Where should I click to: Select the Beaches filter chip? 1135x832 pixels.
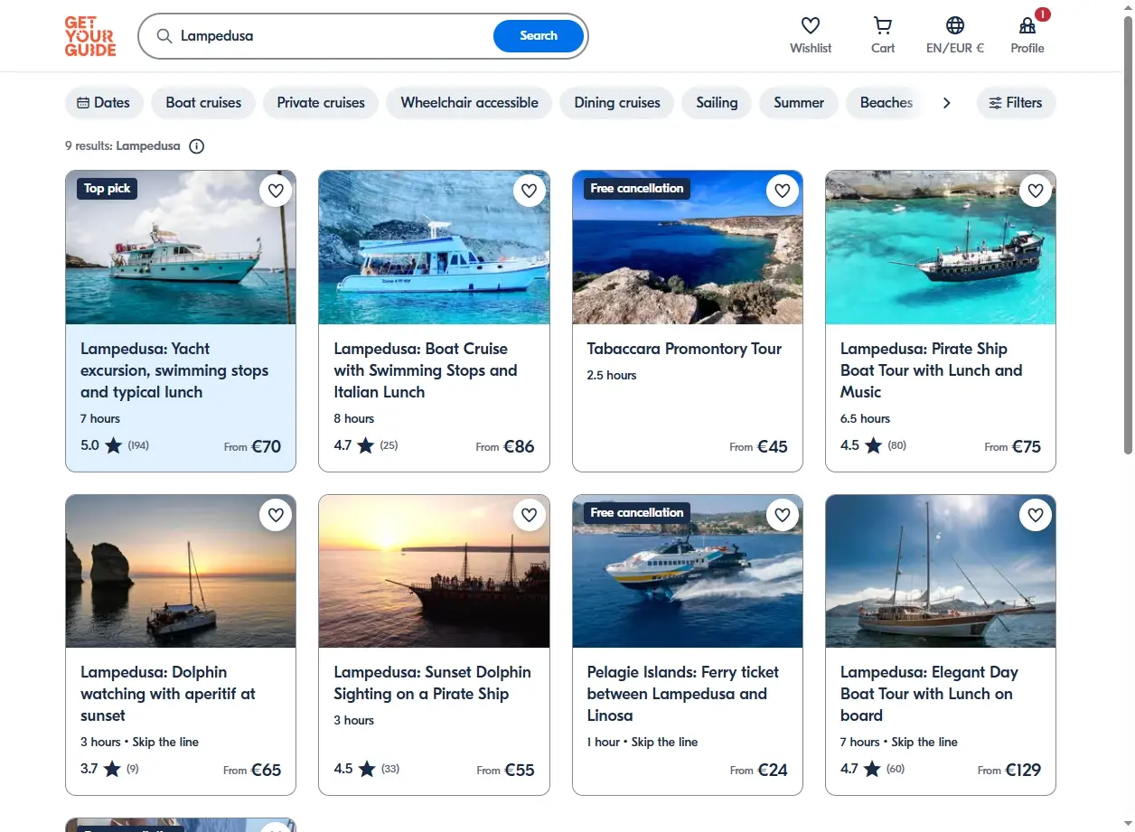886,103
